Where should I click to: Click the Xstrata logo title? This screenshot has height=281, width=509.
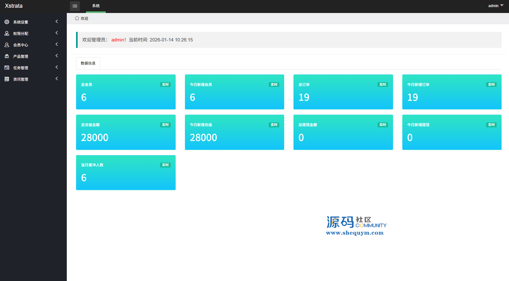tap(14, 6)
